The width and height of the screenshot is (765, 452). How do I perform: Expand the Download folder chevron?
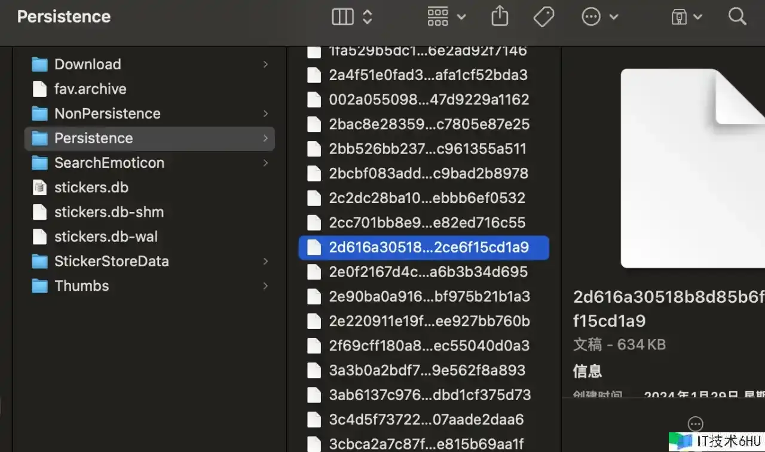265,64
